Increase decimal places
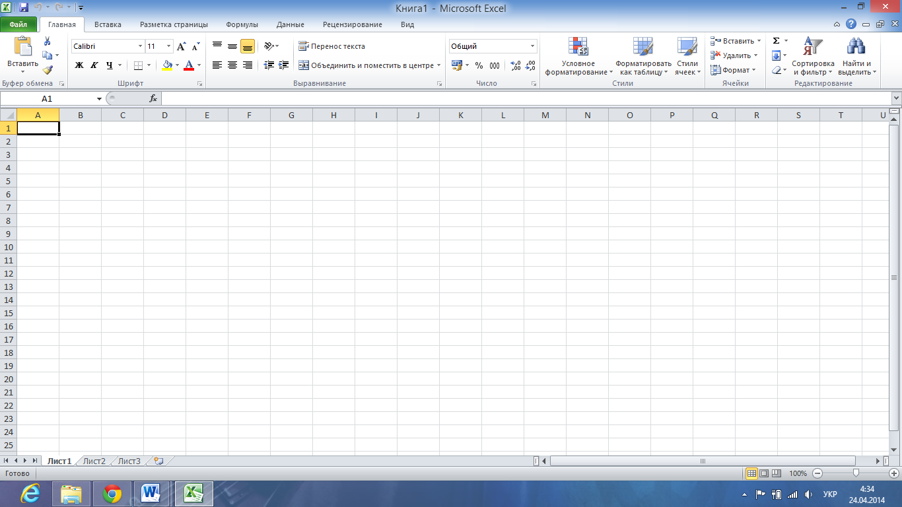 tap(516, 65)
